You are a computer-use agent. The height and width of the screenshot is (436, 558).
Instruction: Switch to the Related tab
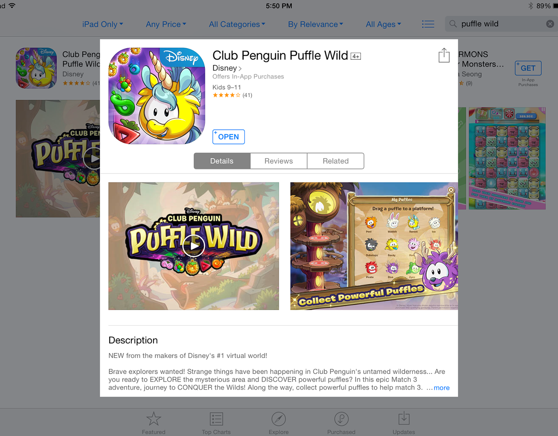point(336,161)
